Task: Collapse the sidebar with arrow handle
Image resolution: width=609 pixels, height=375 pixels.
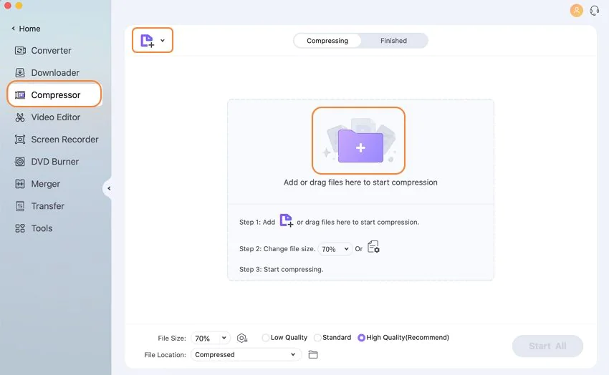Action: click(x=108, y=188)
